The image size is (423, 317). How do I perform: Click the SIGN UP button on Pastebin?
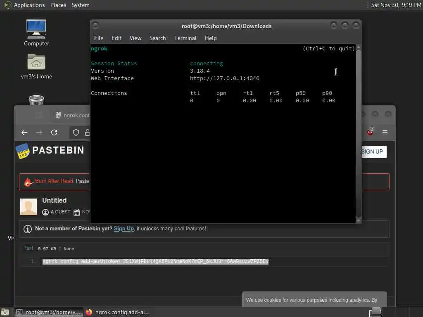click(374, 151)
